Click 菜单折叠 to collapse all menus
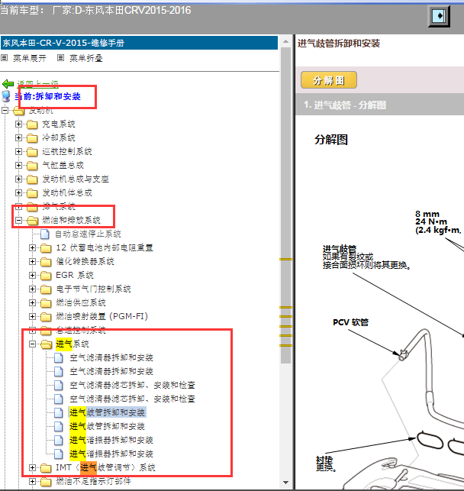This screenshot has height=491, width=464. click(x=86, y=58)
